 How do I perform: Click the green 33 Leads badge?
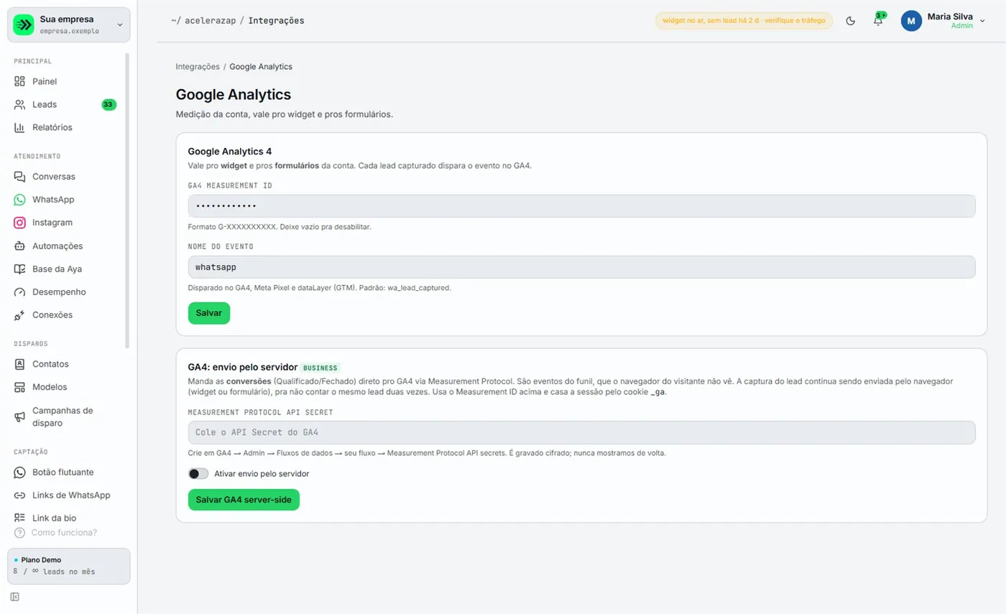click(109, 104)
